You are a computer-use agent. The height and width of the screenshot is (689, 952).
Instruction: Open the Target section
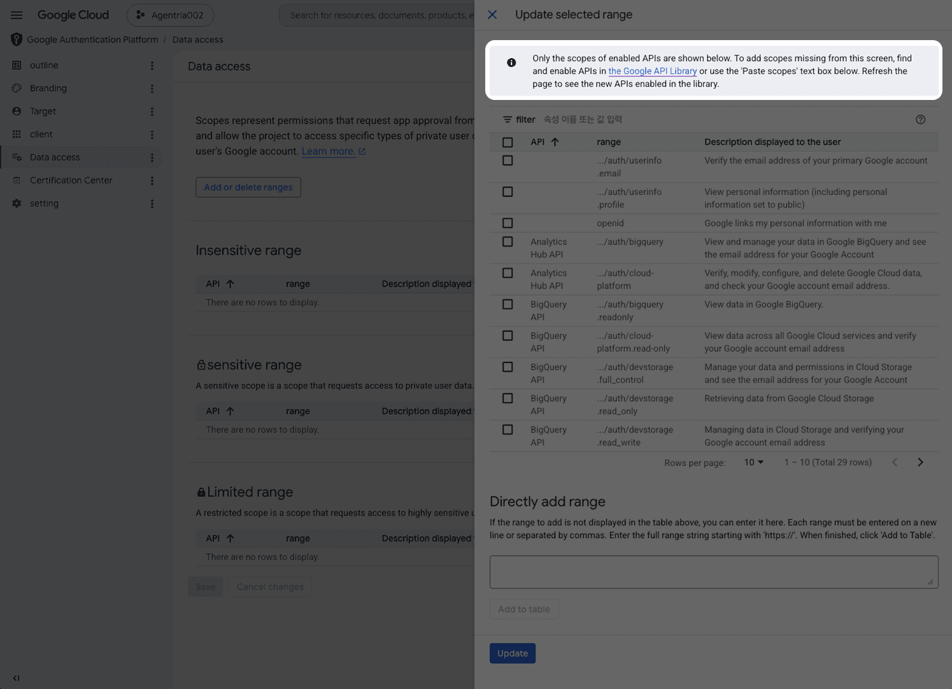(43, 111)
